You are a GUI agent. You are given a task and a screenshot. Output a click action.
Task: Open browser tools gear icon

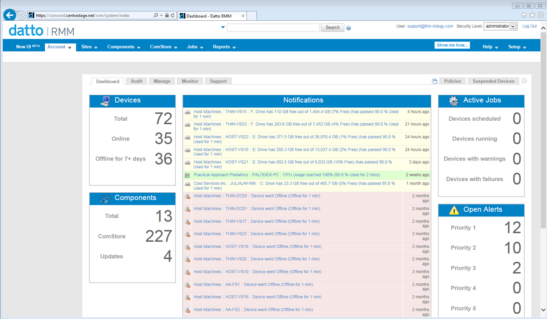pos(541,15)
